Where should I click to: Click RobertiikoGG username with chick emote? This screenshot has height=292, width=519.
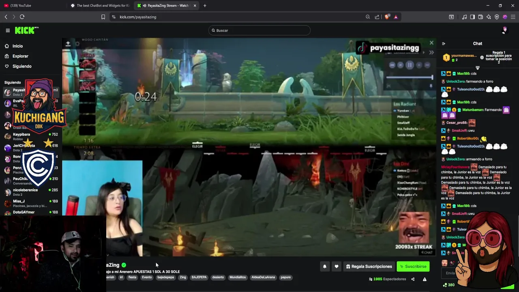pos(468,139)
